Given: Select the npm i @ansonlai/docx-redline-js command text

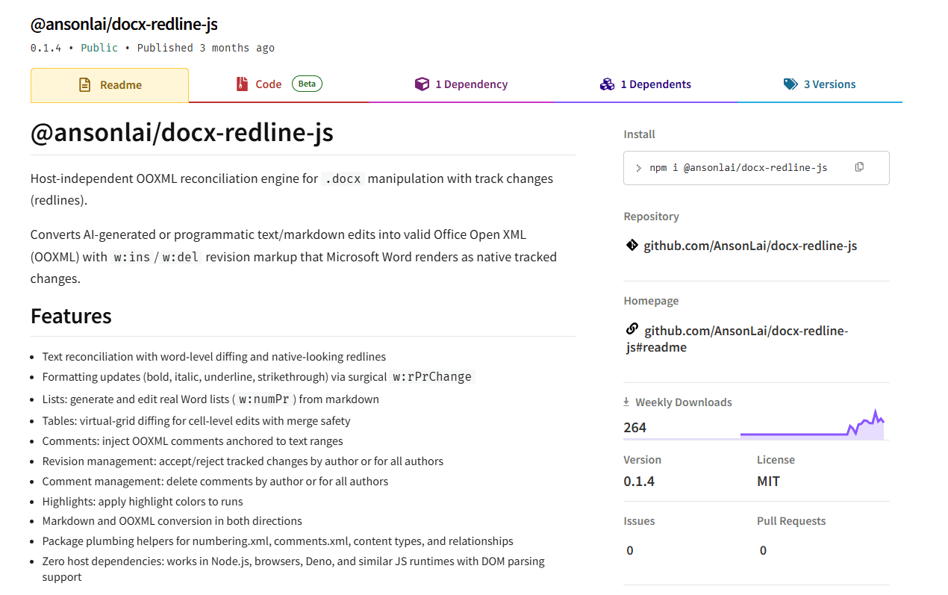Looking at the screenshot, I should coord(738,168).
